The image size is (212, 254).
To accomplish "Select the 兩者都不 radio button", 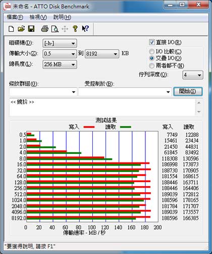I will 151,66.
